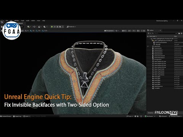
Task: Select CineCameraActor1 in the Outliner
Action: (x=159, y=57)
